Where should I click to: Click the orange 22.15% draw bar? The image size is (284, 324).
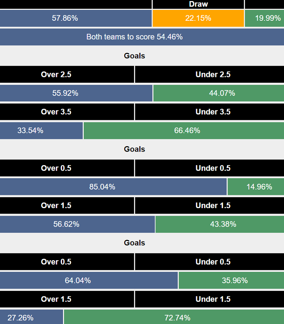coord(198,18)
